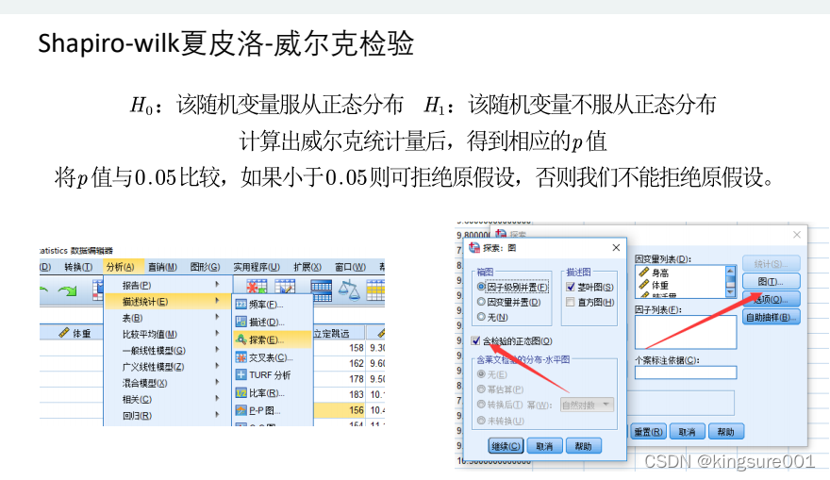Open P-P 图... entry
The image size is (830, 480).
(272, 410)
